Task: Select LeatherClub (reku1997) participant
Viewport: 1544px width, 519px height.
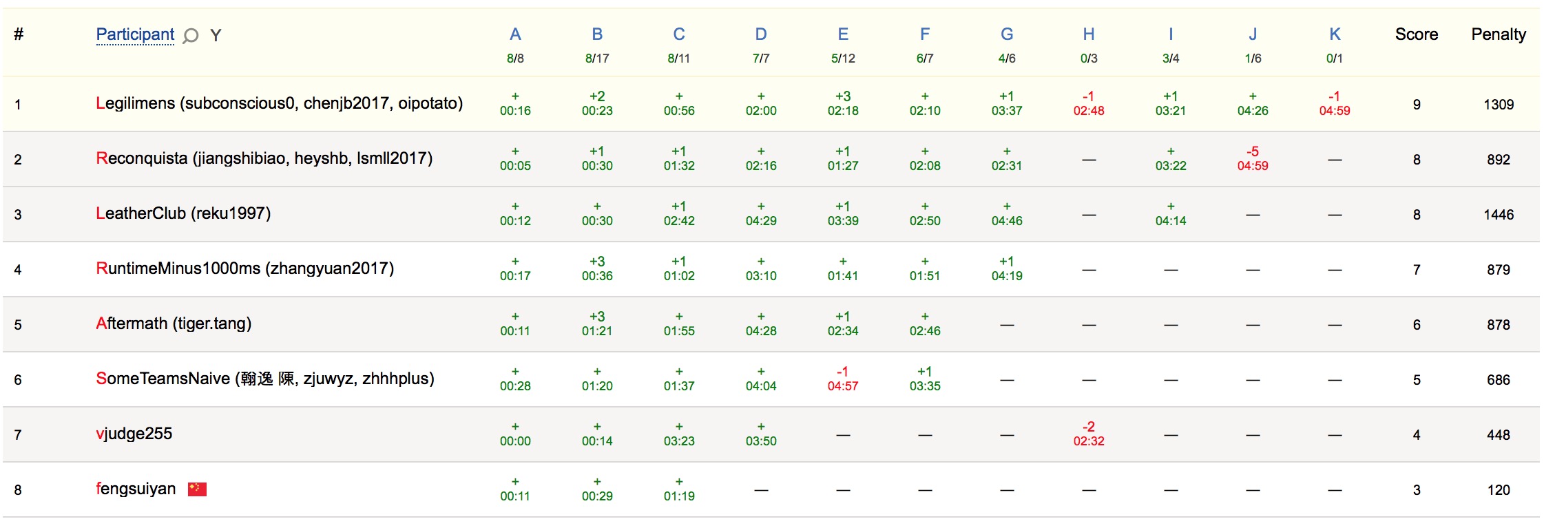Action: click(183, 213)
